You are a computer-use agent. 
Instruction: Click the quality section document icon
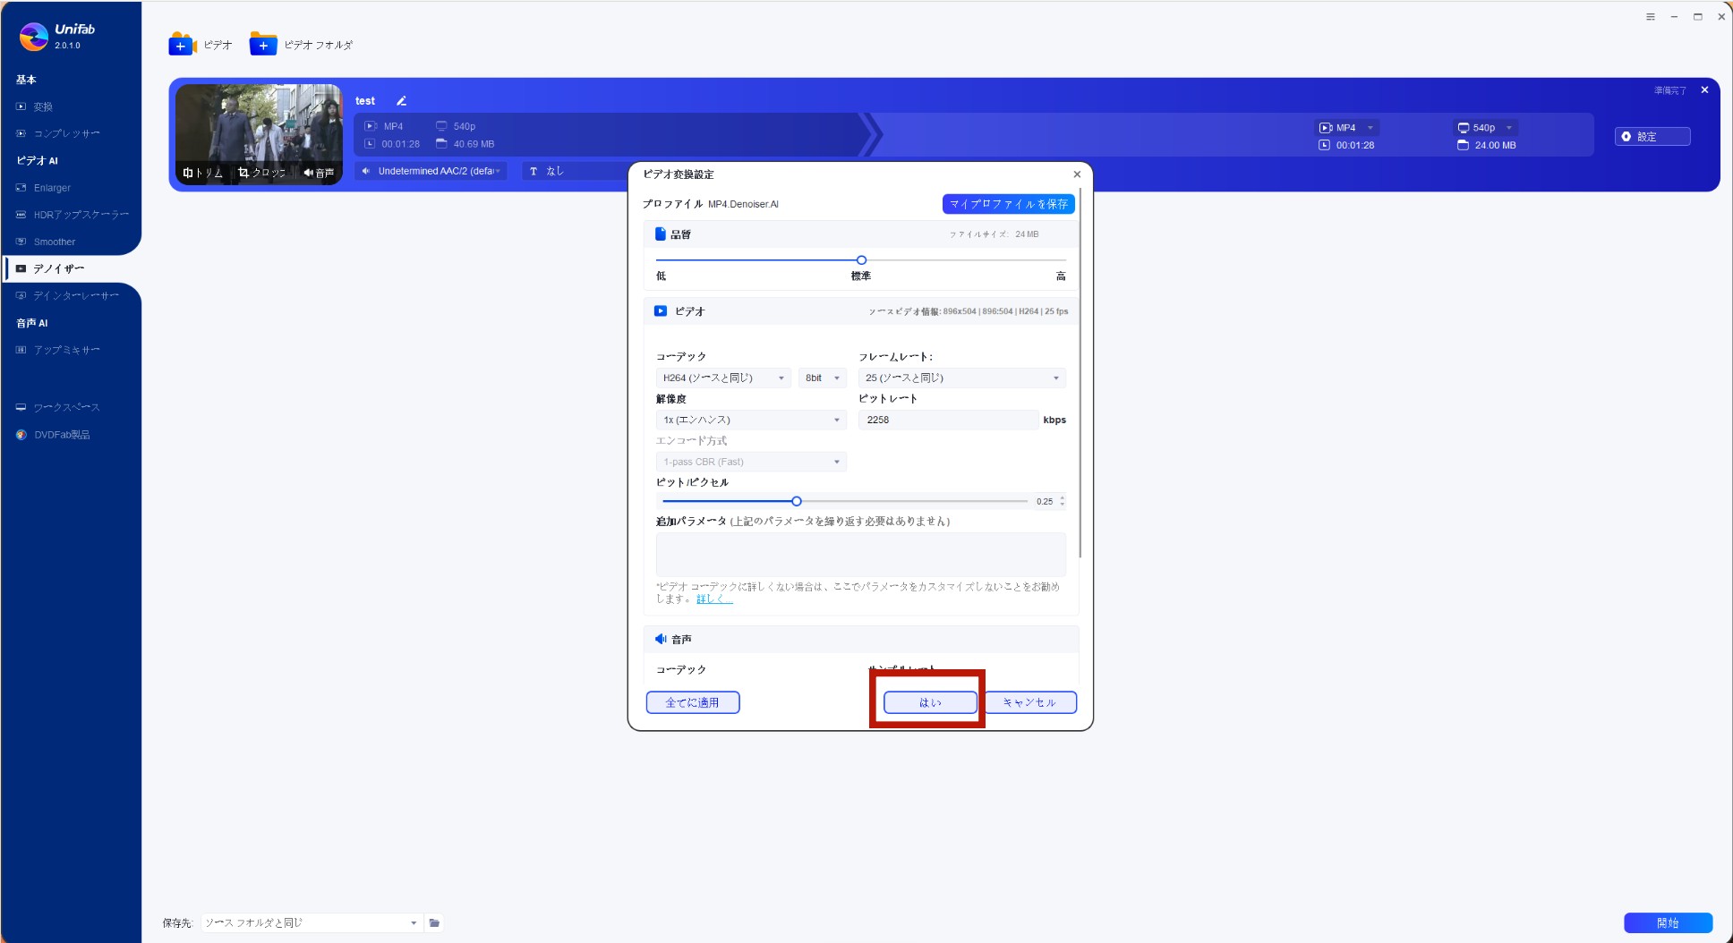[x=661, y=234]
